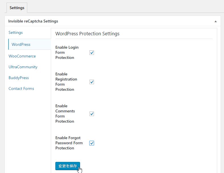The image size is (224, 173).
Task: Click the Invisible reCaptcha Settings panel header
Action: [x=33, y=21]
